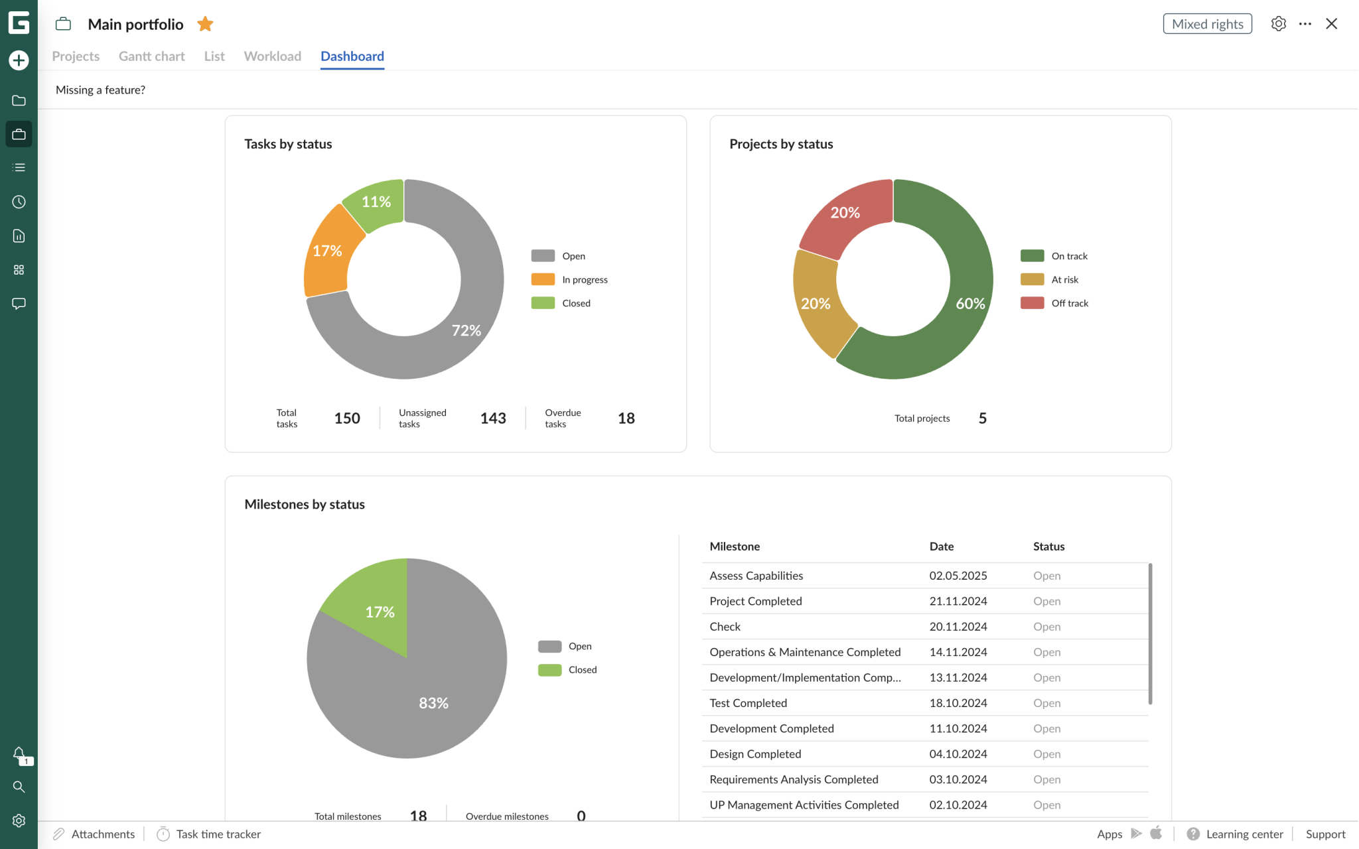Viewport: 1359px width, 849px height.
Task: Open the time log clock icon
Action: pos(19,202)
